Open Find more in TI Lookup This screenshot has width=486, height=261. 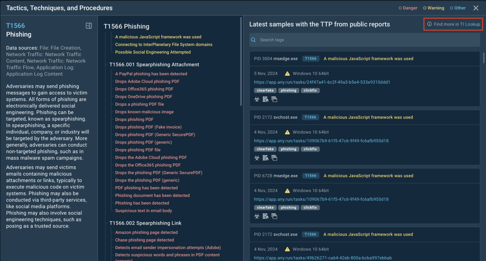(453, 24)
